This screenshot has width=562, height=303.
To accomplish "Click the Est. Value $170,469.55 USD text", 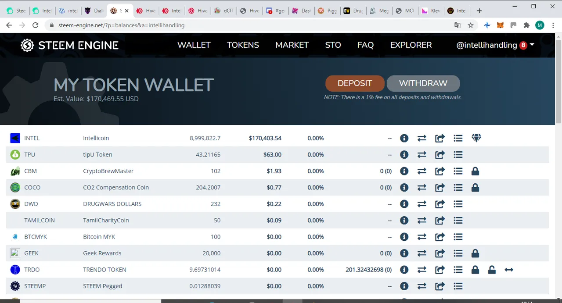I will click(x=96, y=99).
